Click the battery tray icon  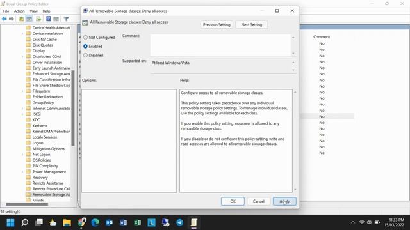pyautogui.click(x=377, y=222)
